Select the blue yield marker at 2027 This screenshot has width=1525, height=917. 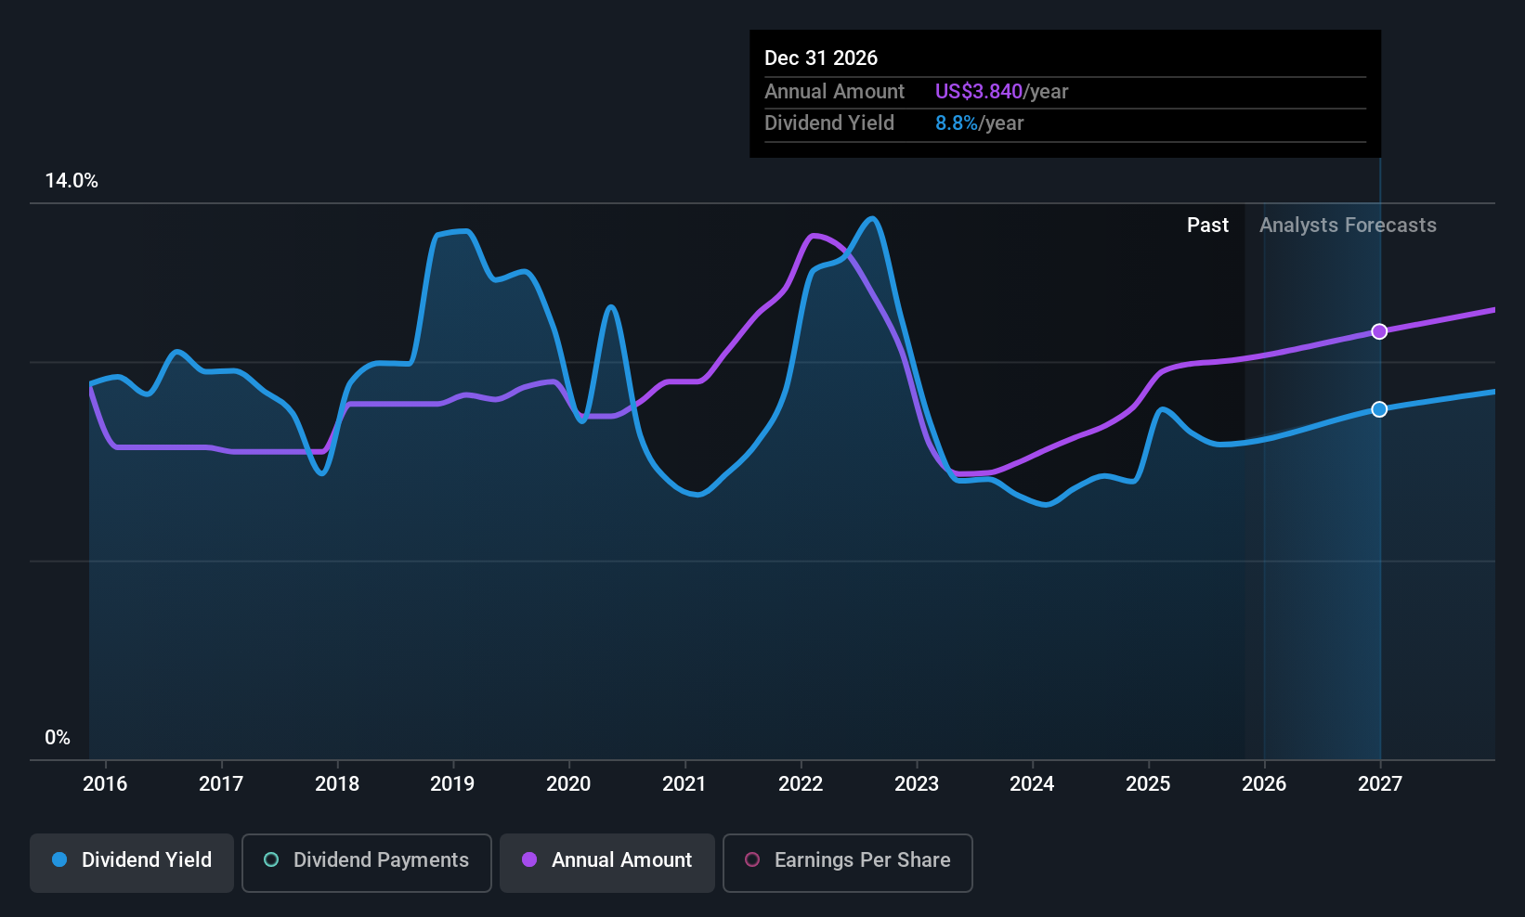pyautogui.click(x=1379, y=409)
